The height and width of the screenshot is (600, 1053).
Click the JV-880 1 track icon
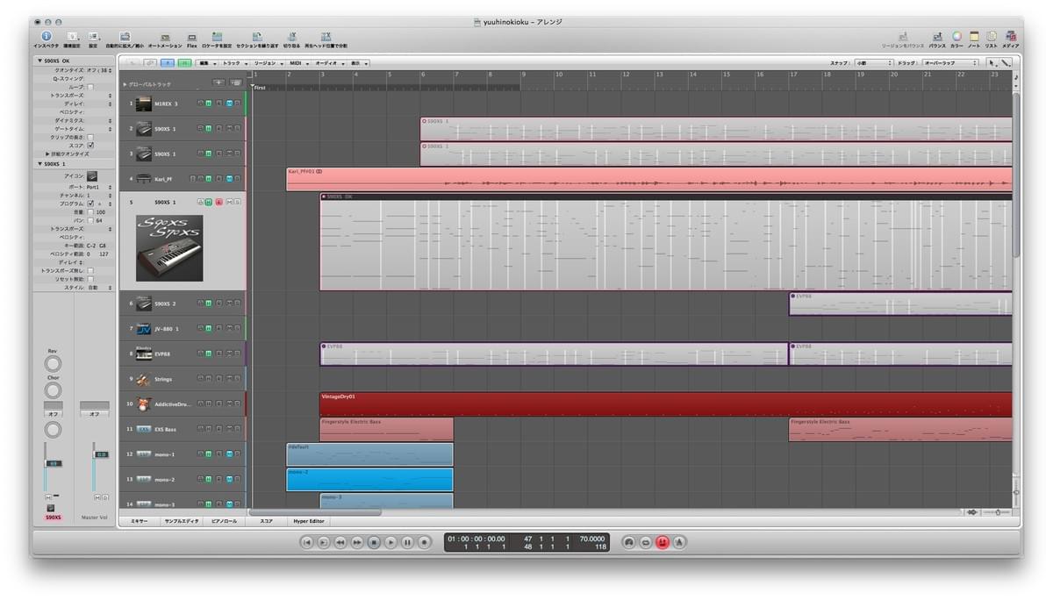coord(144,329)
